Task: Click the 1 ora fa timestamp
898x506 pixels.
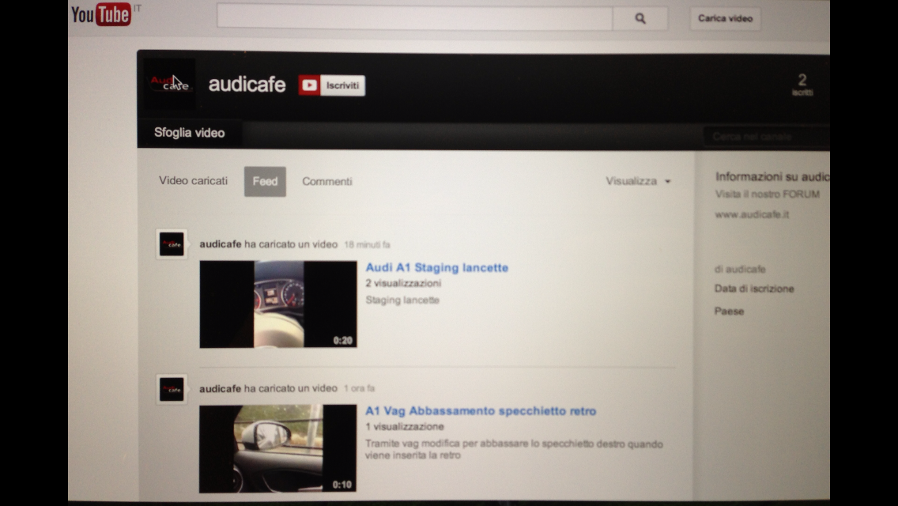Action: [x=359, y=388]
